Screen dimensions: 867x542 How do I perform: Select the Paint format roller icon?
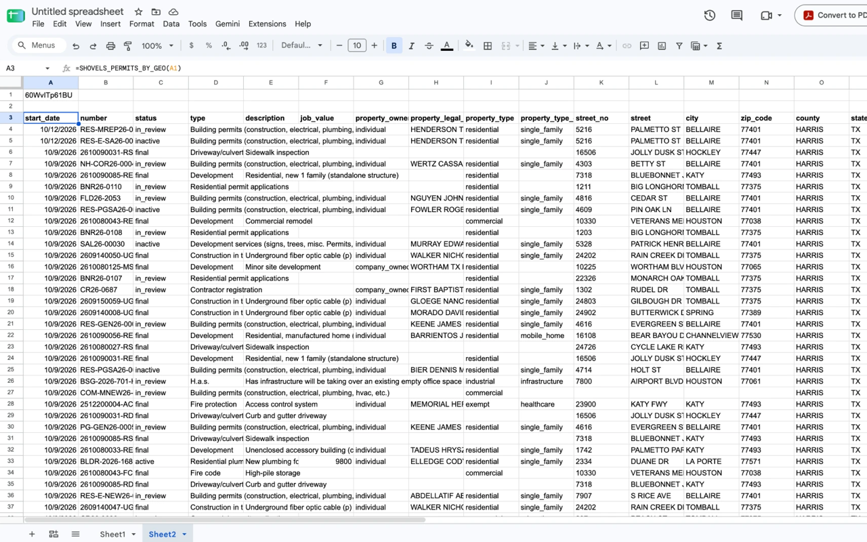click(128, 46)
